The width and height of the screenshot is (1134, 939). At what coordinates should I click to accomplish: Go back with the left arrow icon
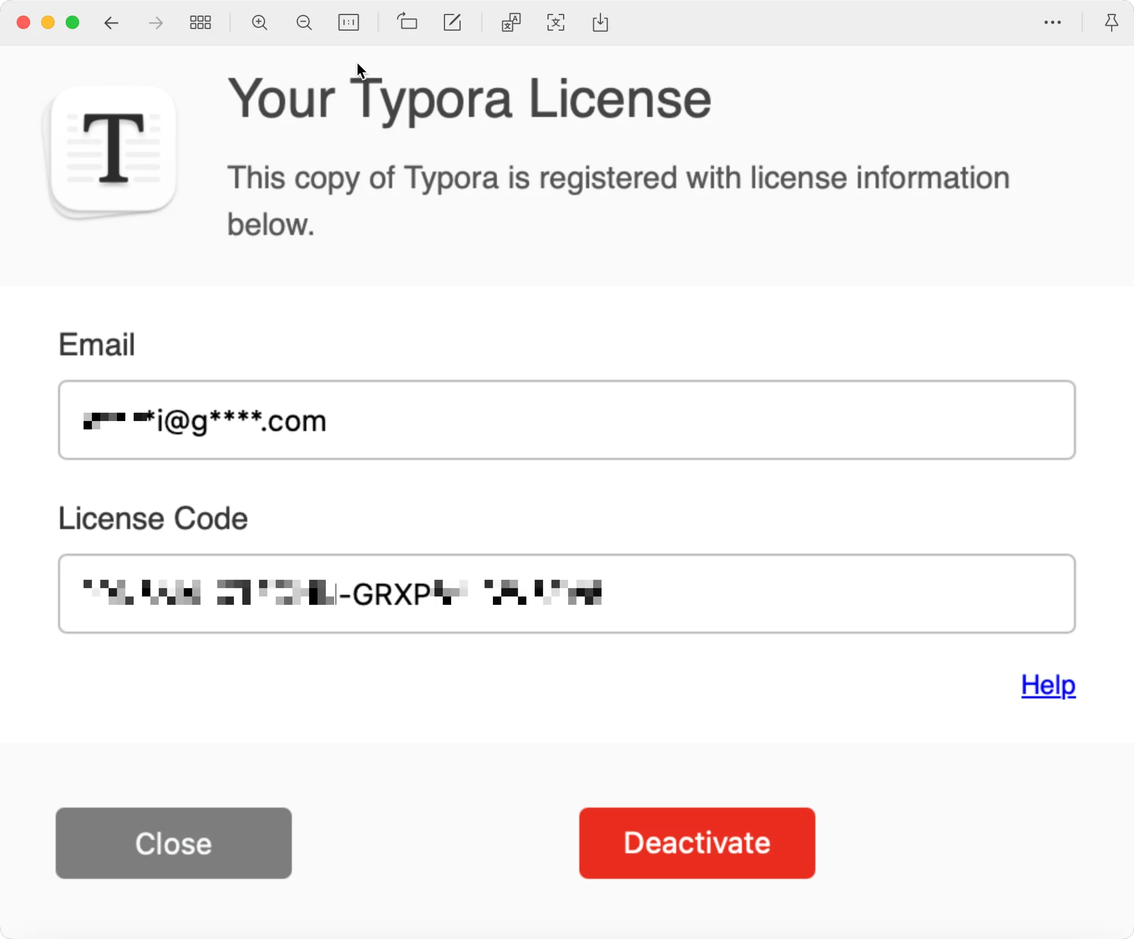click(111, 23)
